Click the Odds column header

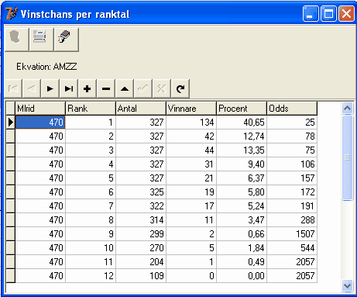[292, 109]
